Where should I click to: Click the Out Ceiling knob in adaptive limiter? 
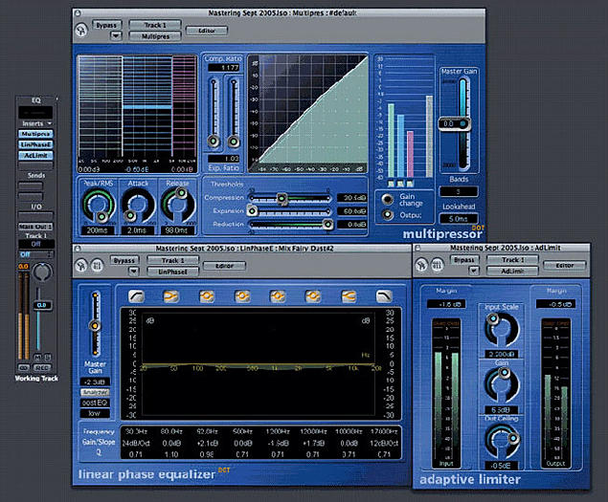(x=502, y=441)
